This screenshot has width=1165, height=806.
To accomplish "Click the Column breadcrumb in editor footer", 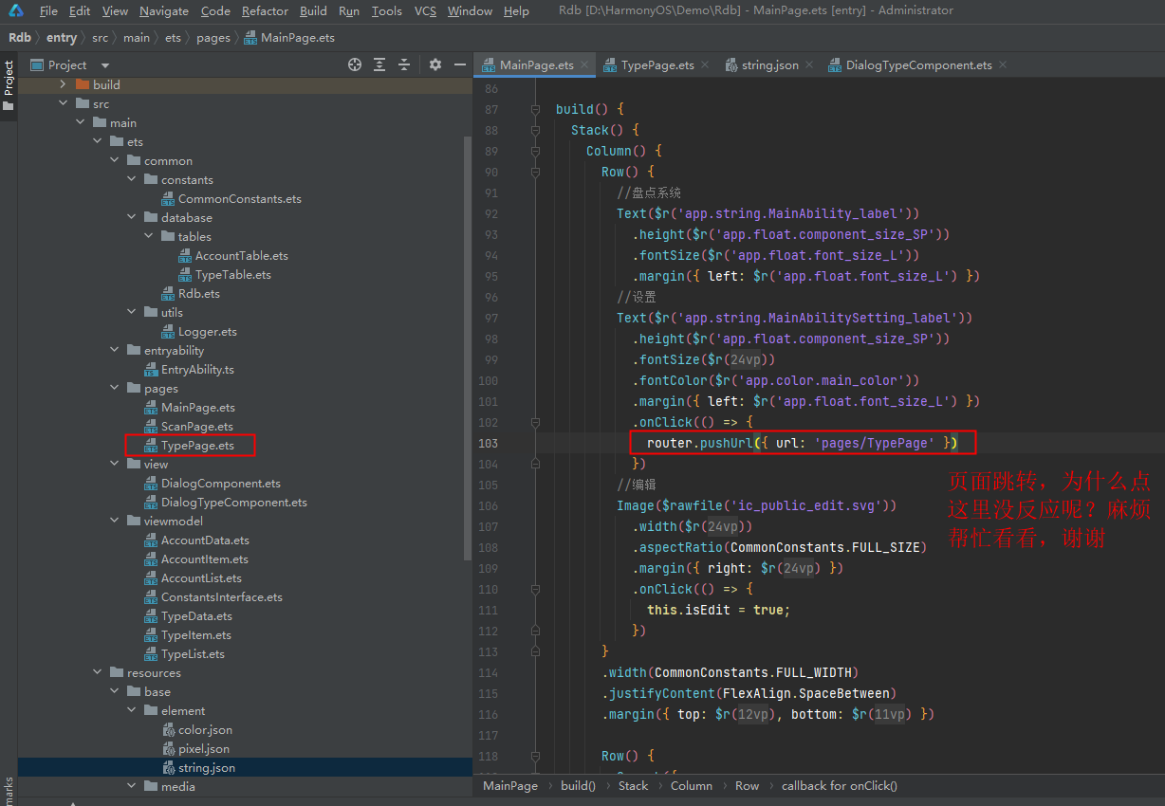I will (x=692, y=785).
